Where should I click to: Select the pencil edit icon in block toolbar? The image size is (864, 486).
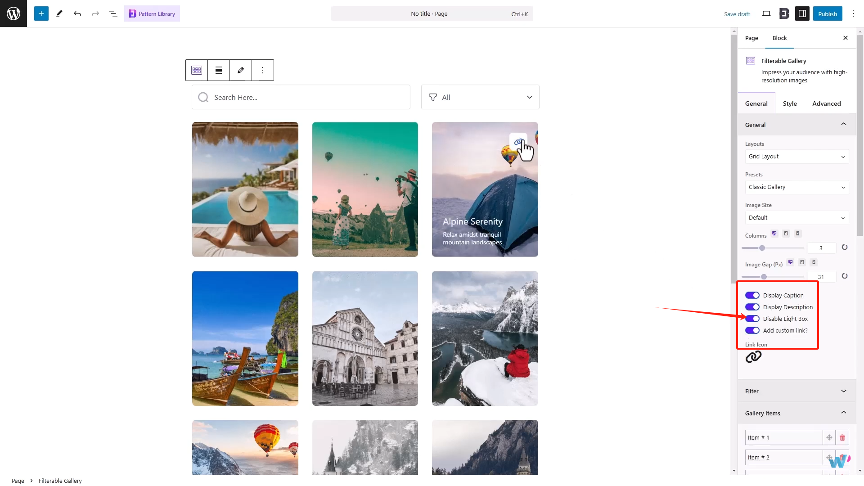240,70
